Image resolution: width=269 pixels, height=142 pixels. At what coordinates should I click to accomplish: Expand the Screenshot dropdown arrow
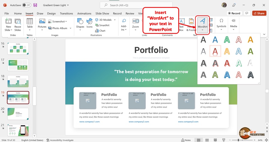point(66,22)
